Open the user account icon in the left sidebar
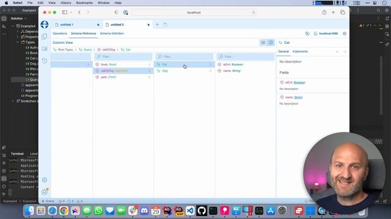Viewport: 391px width, 219px height. tap(45, 192)
